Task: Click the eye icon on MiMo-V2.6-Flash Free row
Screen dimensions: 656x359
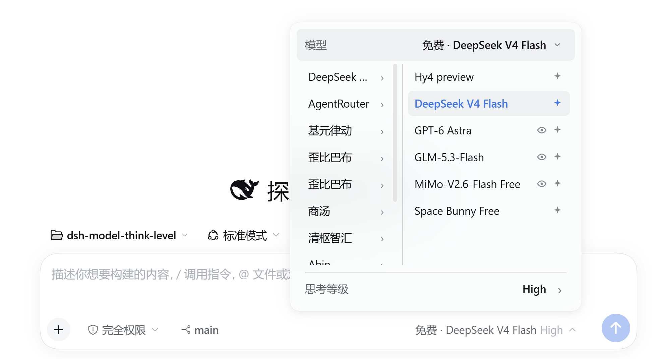Action: (542, 184)
